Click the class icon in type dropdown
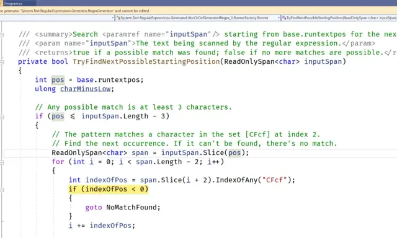 [x=118, y=18]
